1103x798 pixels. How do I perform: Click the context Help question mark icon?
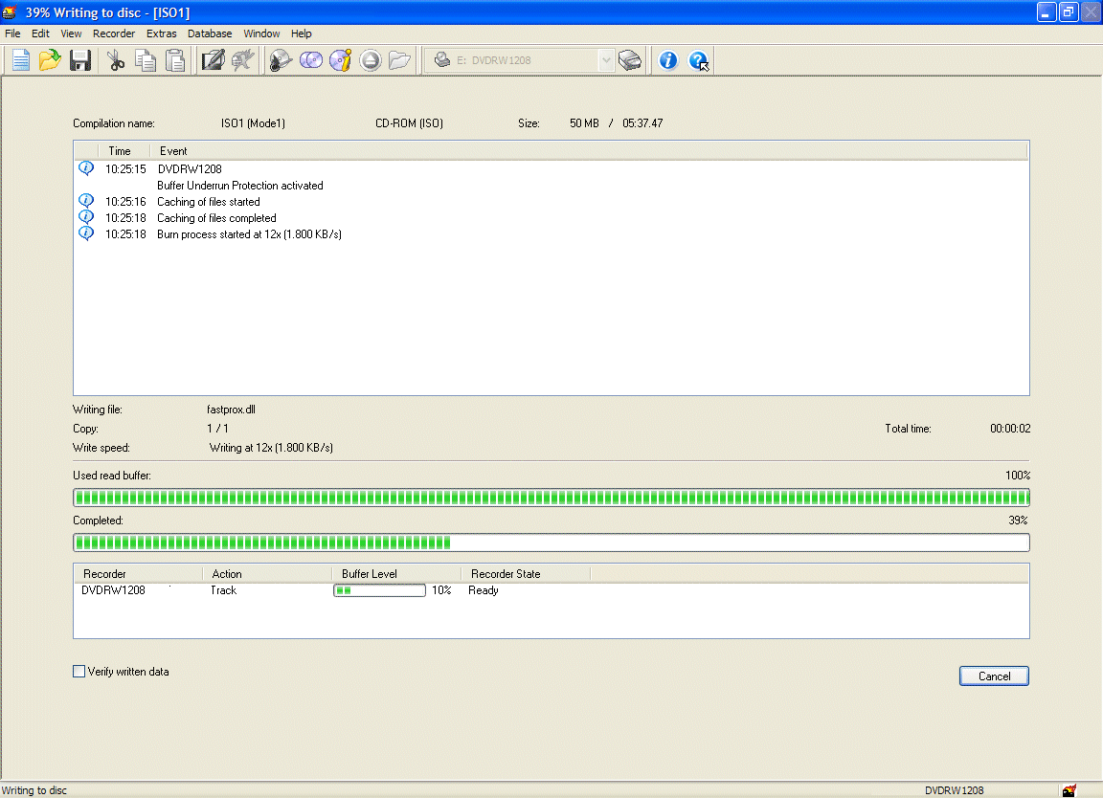point(699,60)
